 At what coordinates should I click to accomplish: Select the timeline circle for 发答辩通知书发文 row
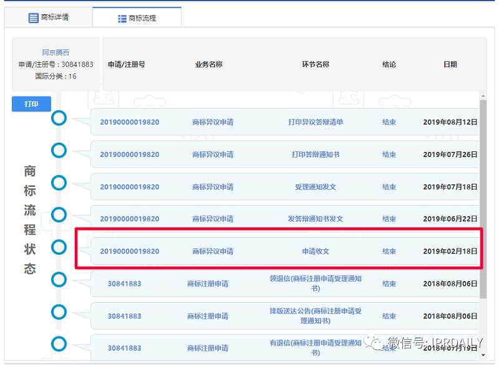[59, 215]
